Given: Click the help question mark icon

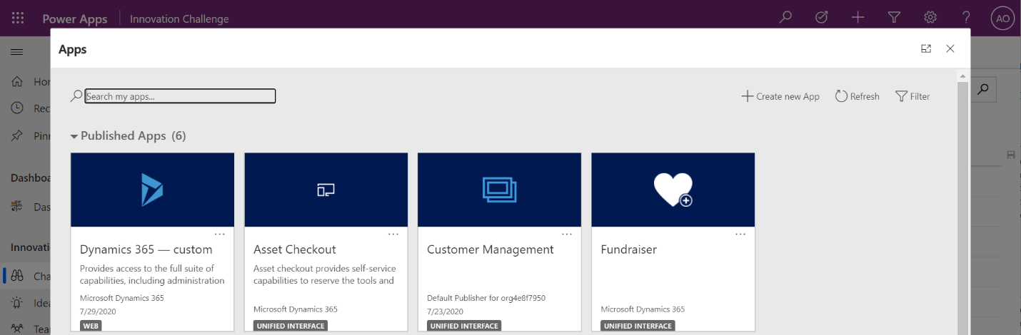Looking at the screenshot, I should pyautogui.click(x=966, y=19).
